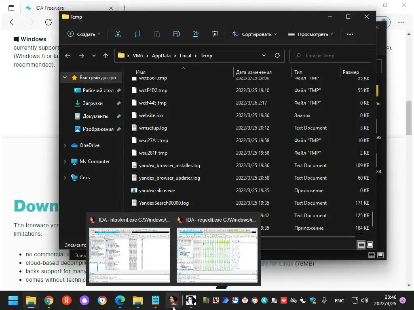
Task: Select file wctF4D2.tmp
Action: [153, 90]
